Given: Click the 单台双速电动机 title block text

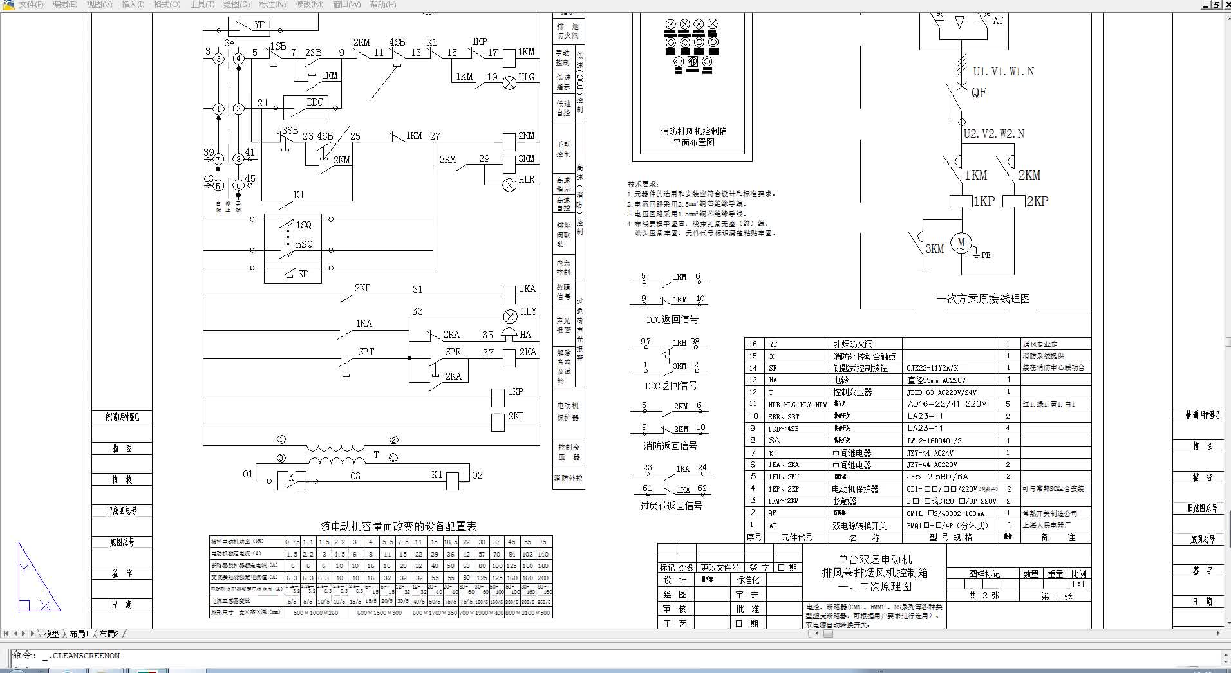Looking at the screenshot, I should 875,560.
